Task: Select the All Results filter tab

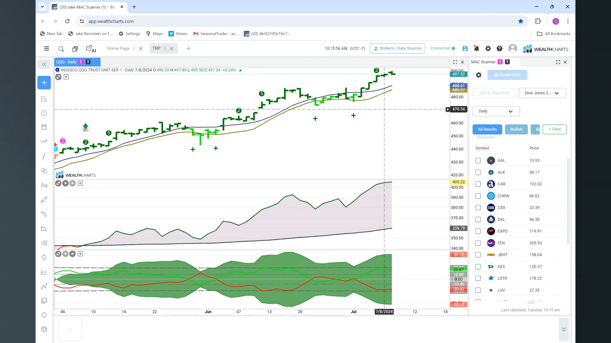Action: (x=487, y=129)
